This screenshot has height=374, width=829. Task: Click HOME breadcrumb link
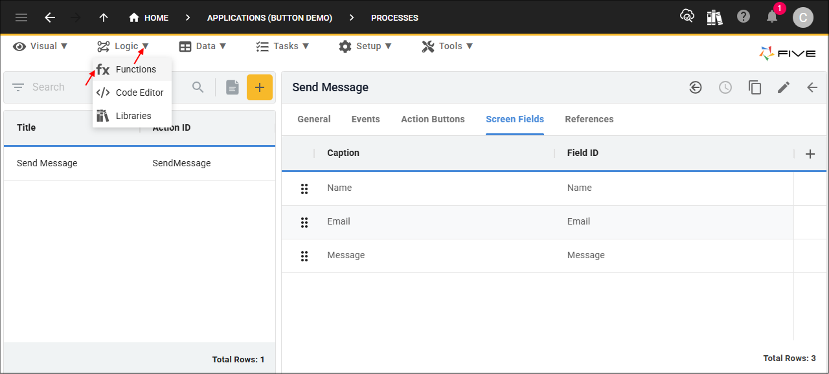tap(156, 18)
